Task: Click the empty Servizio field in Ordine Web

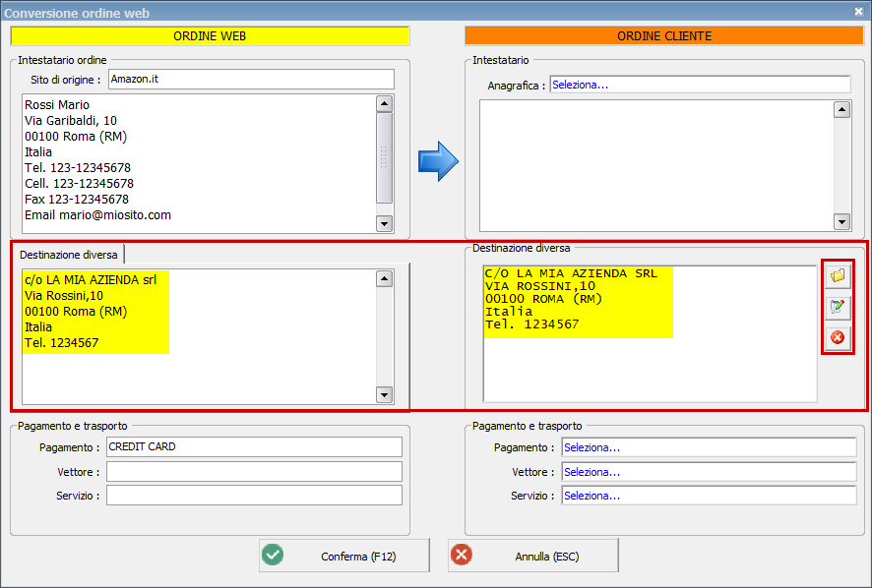Action: point(254,496)
